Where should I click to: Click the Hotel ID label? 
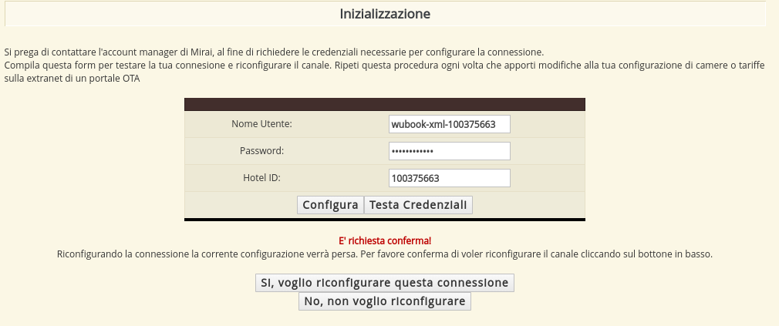click(261, 178)
